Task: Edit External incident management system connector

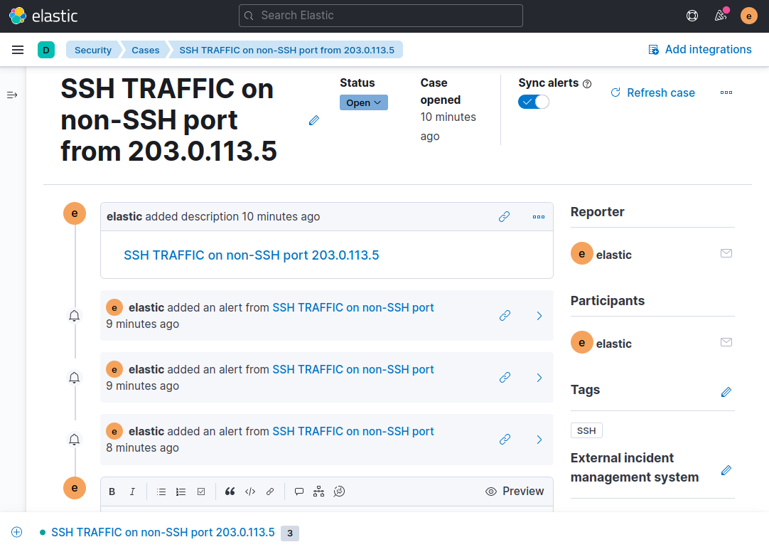Action: click(x=726, y=470)
